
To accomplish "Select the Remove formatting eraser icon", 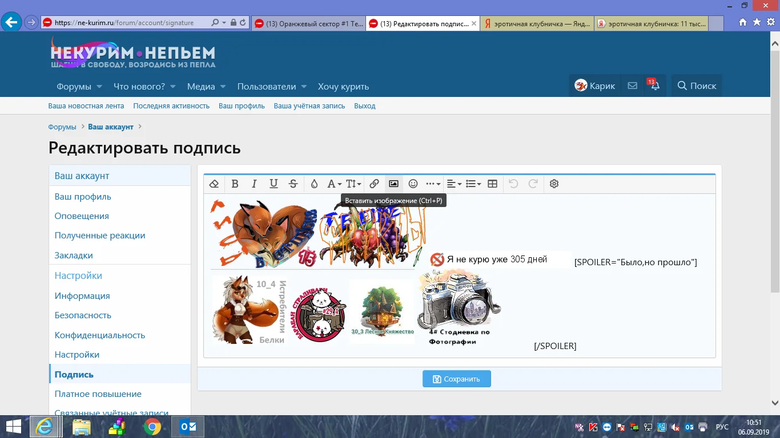I will point(214,184).
